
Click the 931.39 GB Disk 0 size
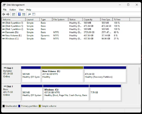click(x=8, y=74)
